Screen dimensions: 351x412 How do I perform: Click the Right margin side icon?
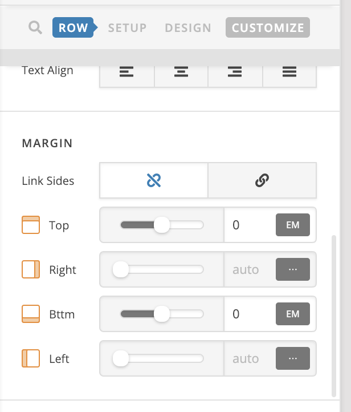coord(31,269)
